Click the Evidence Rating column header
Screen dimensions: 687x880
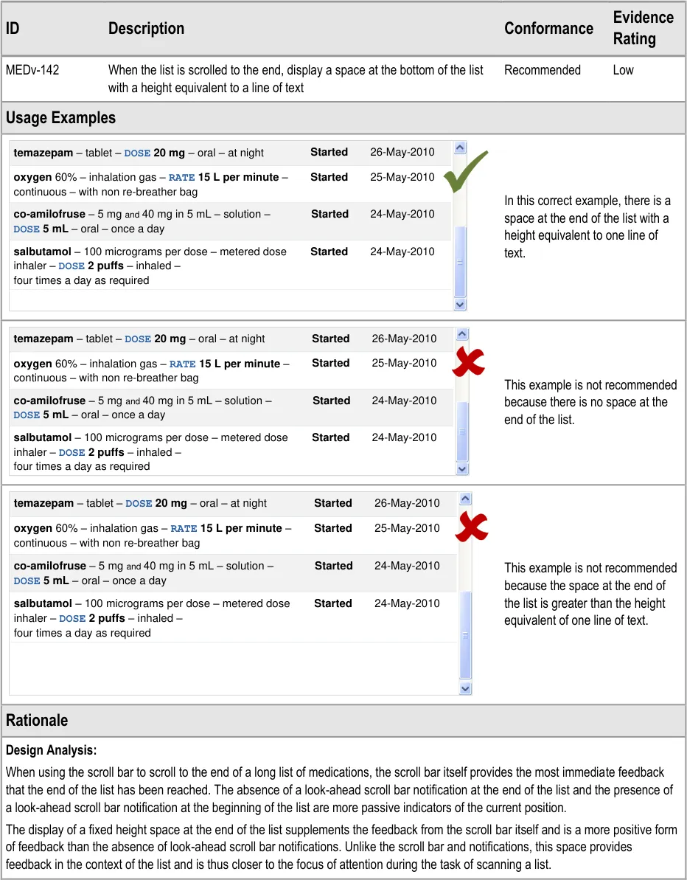coord(643,28)
